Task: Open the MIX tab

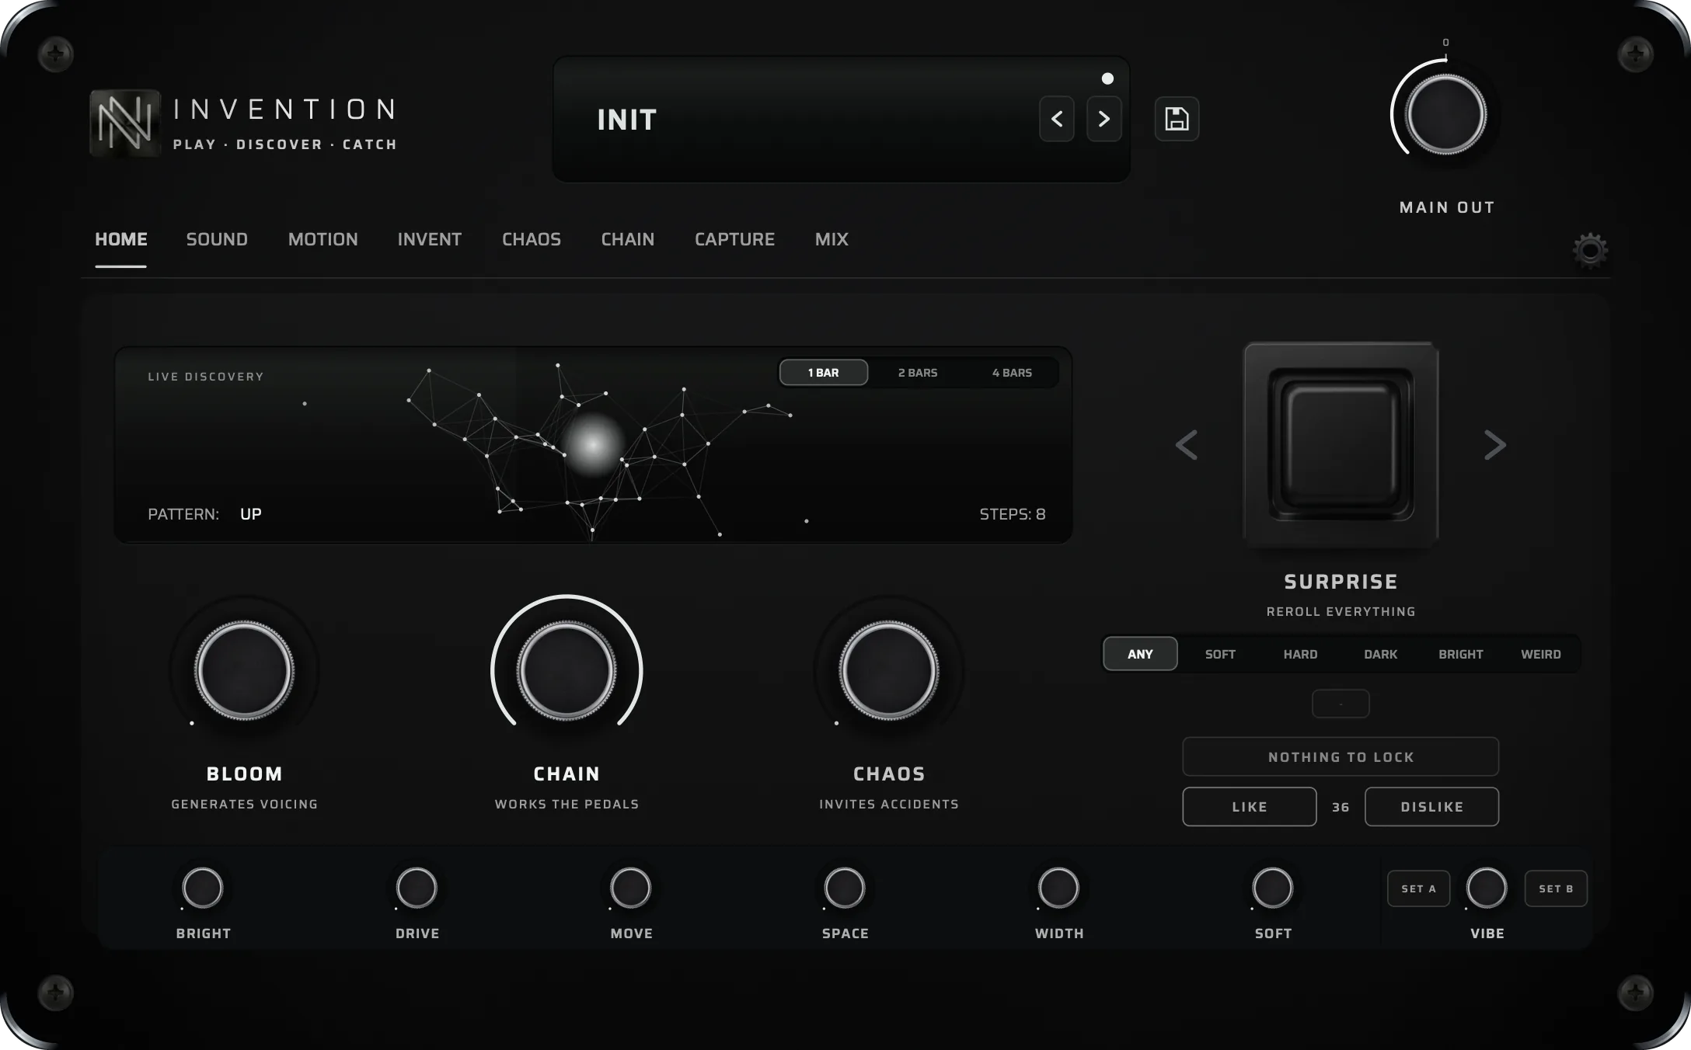Action: pos(832,239)
